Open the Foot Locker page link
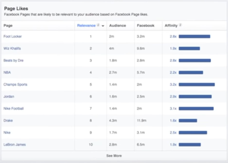The width and height of the screenshot is (228, 163). click(x=13, y=36)
